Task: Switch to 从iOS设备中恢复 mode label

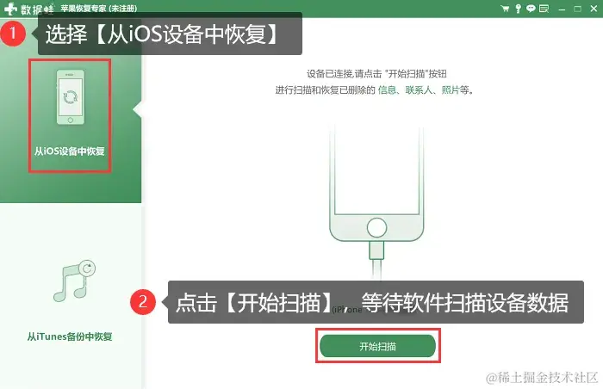Action: click(70, 151)
